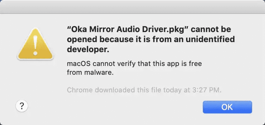Click the exclamation mark inside the warning icon

[35, 45]
